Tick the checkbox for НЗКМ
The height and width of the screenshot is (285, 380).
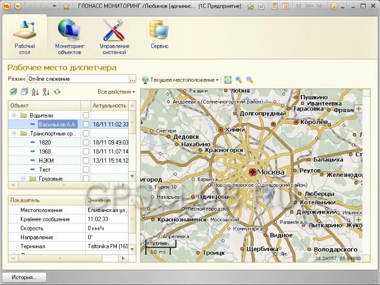tap(86, 161)
